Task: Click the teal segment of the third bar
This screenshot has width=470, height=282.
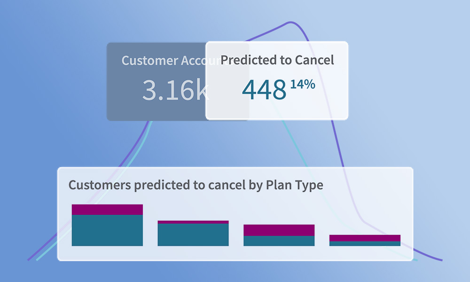Action: point(279,241)
